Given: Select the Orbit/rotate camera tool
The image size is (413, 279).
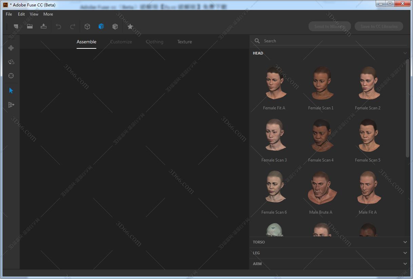Looking at the screenshot, I should pos(11,62).
